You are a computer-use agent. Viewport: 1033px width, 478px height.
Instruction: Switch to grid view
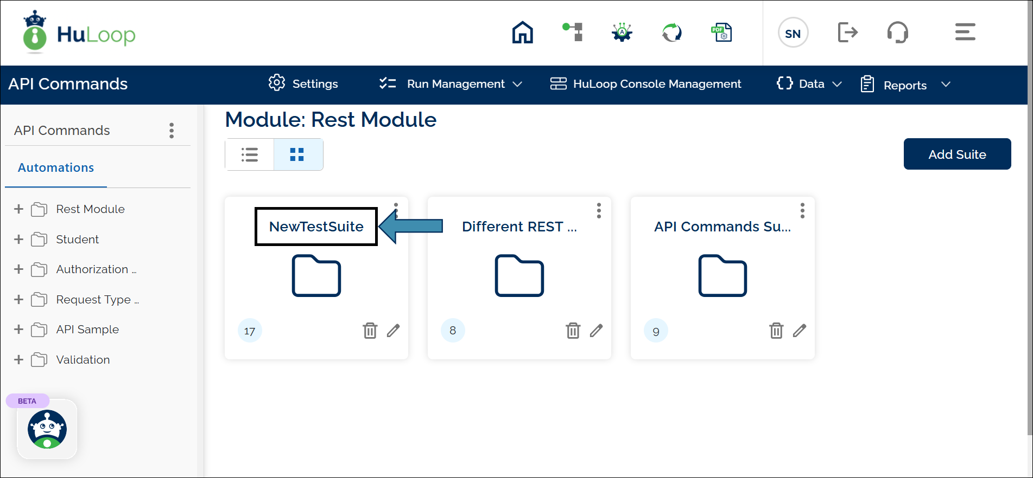click(x=297, y=155)
